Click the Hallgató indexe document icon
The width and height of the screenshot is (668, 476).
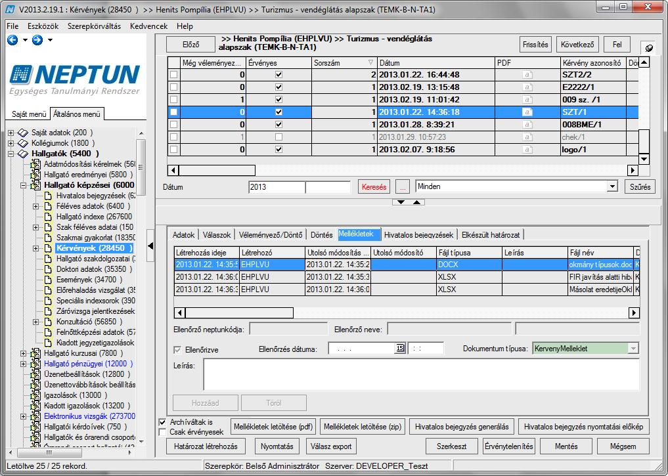point(48,217)
